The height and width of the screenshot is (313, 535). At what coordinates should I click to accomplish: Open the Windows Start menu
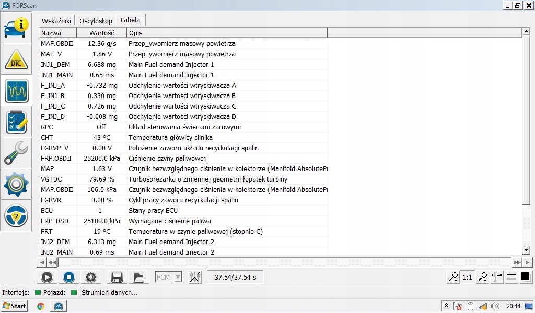click(x=14, y=306)
